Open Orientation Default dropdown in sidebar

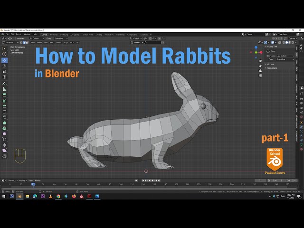click(285, 56)
